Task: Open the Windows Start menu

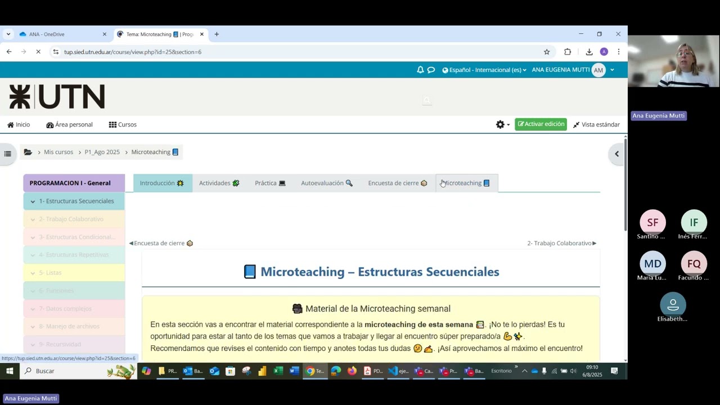Action: point(10,371)
